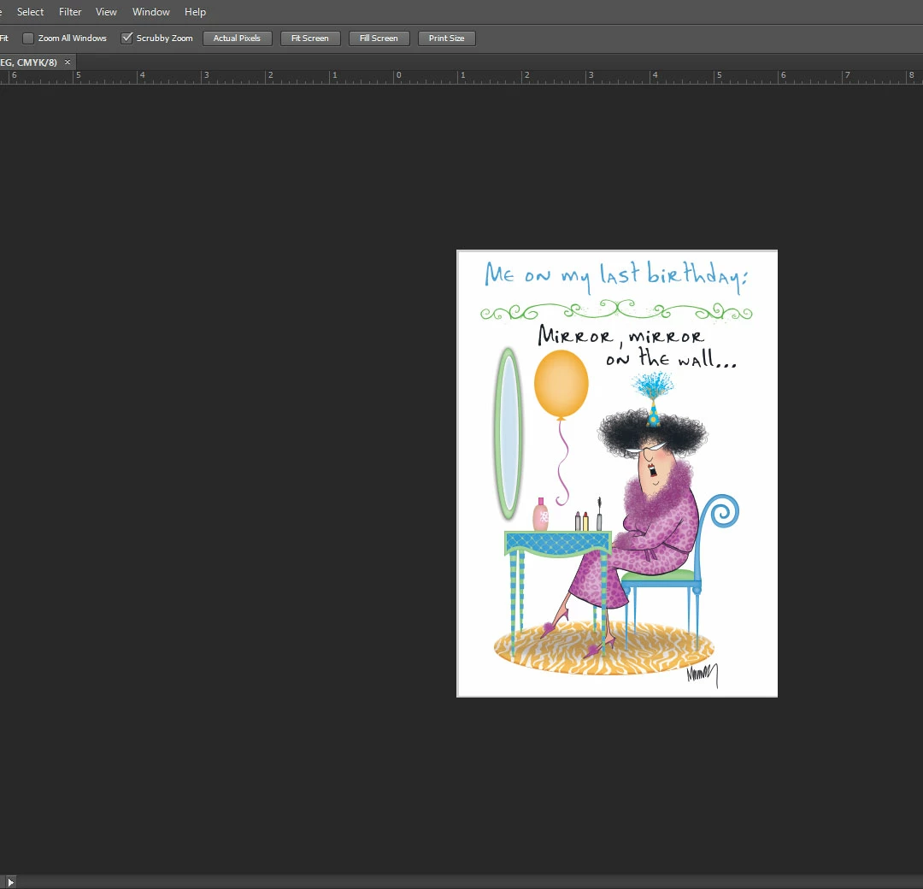
Task: Close the CMYK/8 document tab
Action: pyautogui.click(x=68, y=62)
